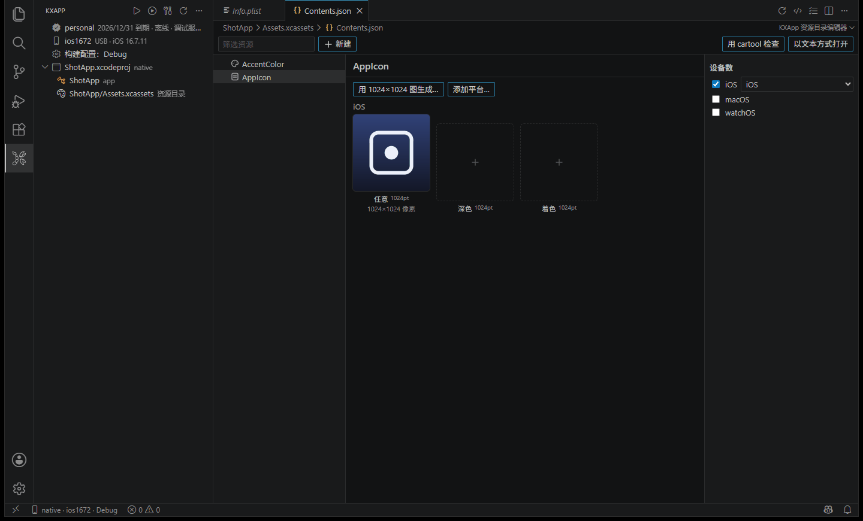This screenshot has width=863, height=521.
Task: Click the Assets.xcassets breadcrumb
Action: [x=288, y=28]
